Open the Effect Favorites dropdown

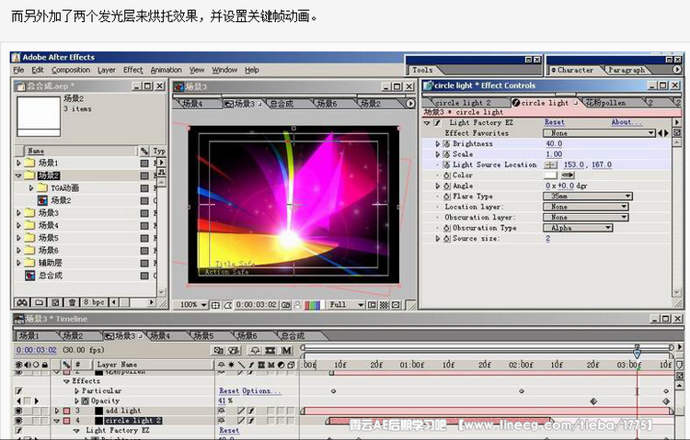point(599,133)
